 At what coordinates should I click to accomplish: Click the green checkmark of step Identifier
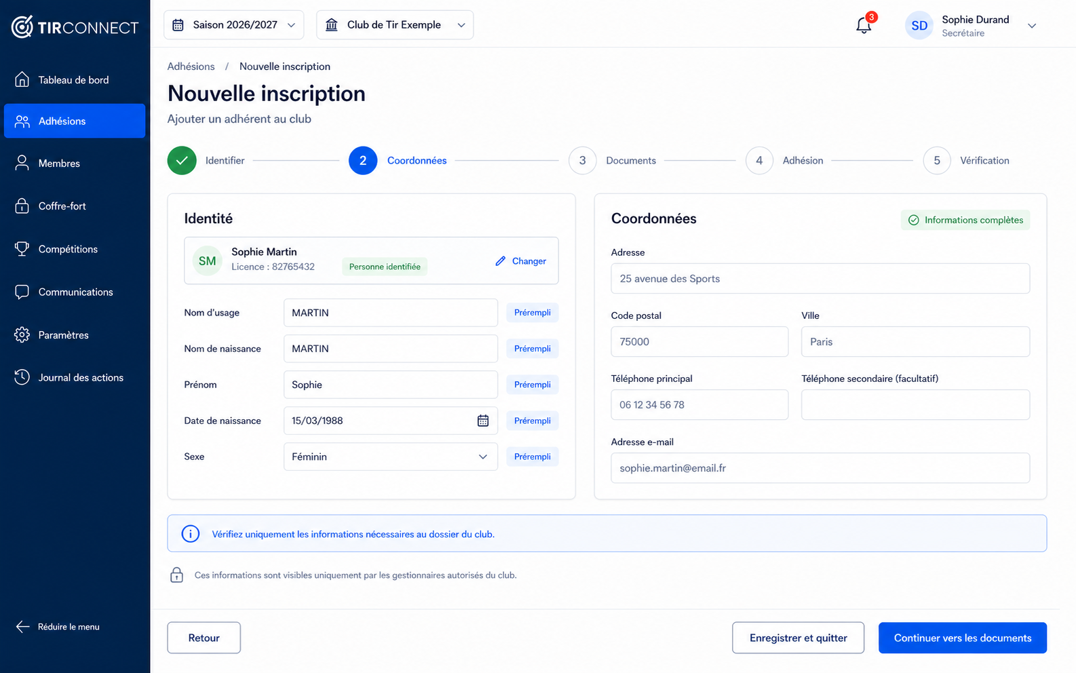182,161
